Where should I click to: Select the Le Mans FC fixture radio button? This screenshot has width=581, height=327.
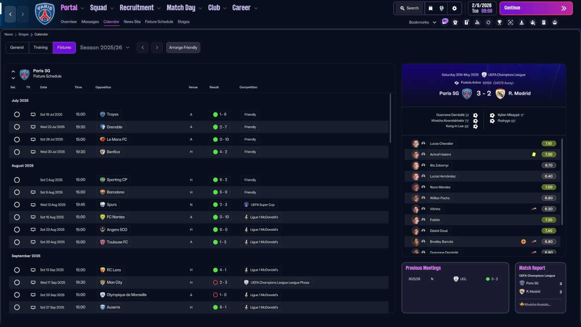[x=17, y=139]
